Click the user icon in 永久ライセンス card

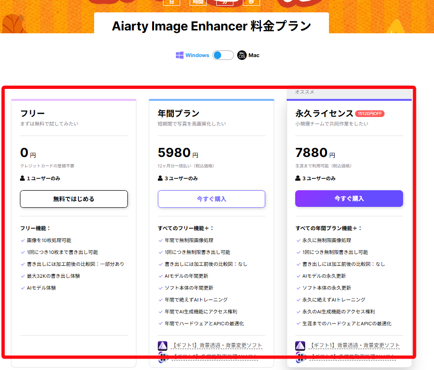click(298, 178)
